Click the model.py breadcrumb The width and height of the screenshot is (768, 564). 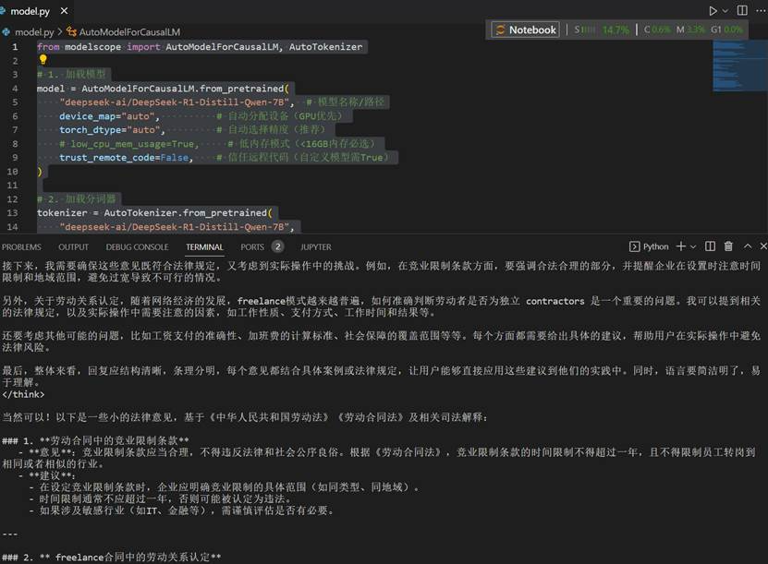pyautogui.click(x=34, y=31)
